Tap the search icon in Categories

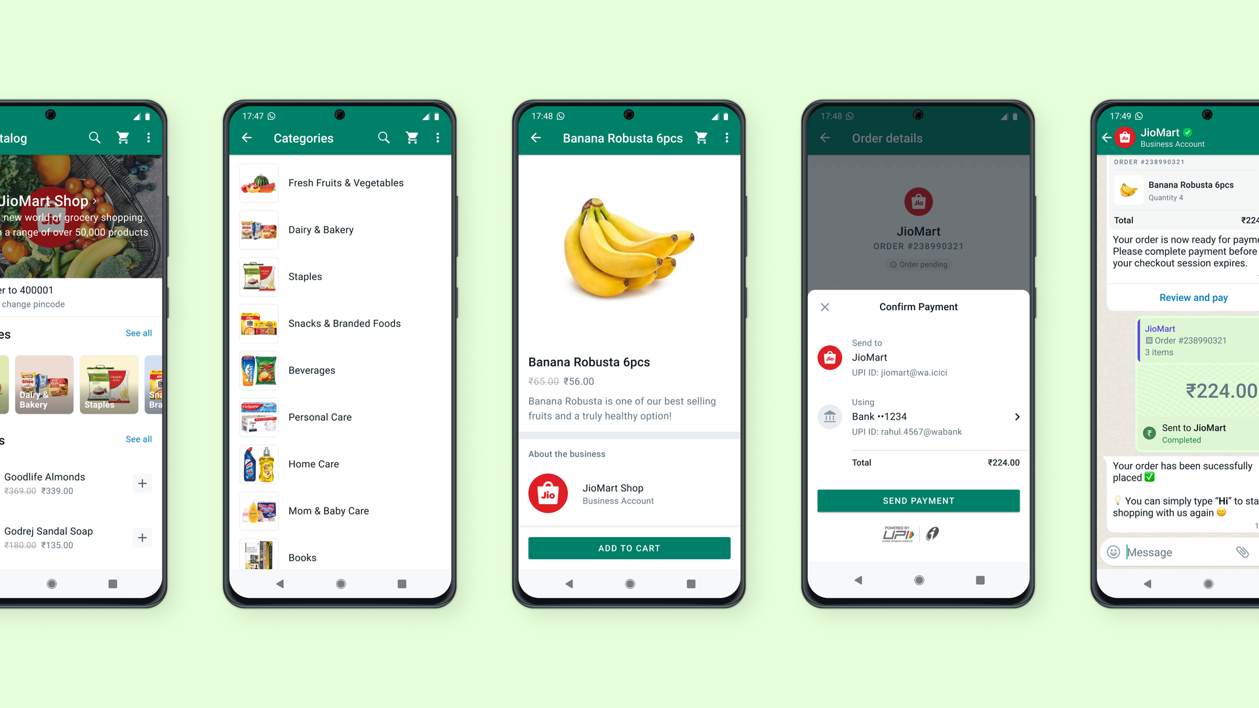coord(383,138)
